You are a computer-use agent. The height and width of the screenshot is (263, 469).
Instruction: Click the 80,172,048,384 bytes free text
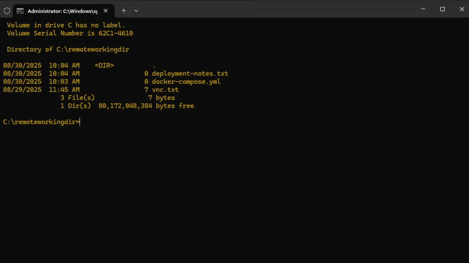coord(146,106)
